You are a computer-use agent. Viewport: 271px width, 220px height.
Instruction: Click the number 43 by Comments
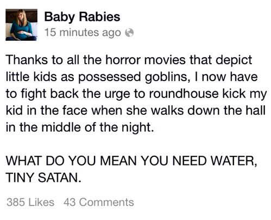pos(70,202)
